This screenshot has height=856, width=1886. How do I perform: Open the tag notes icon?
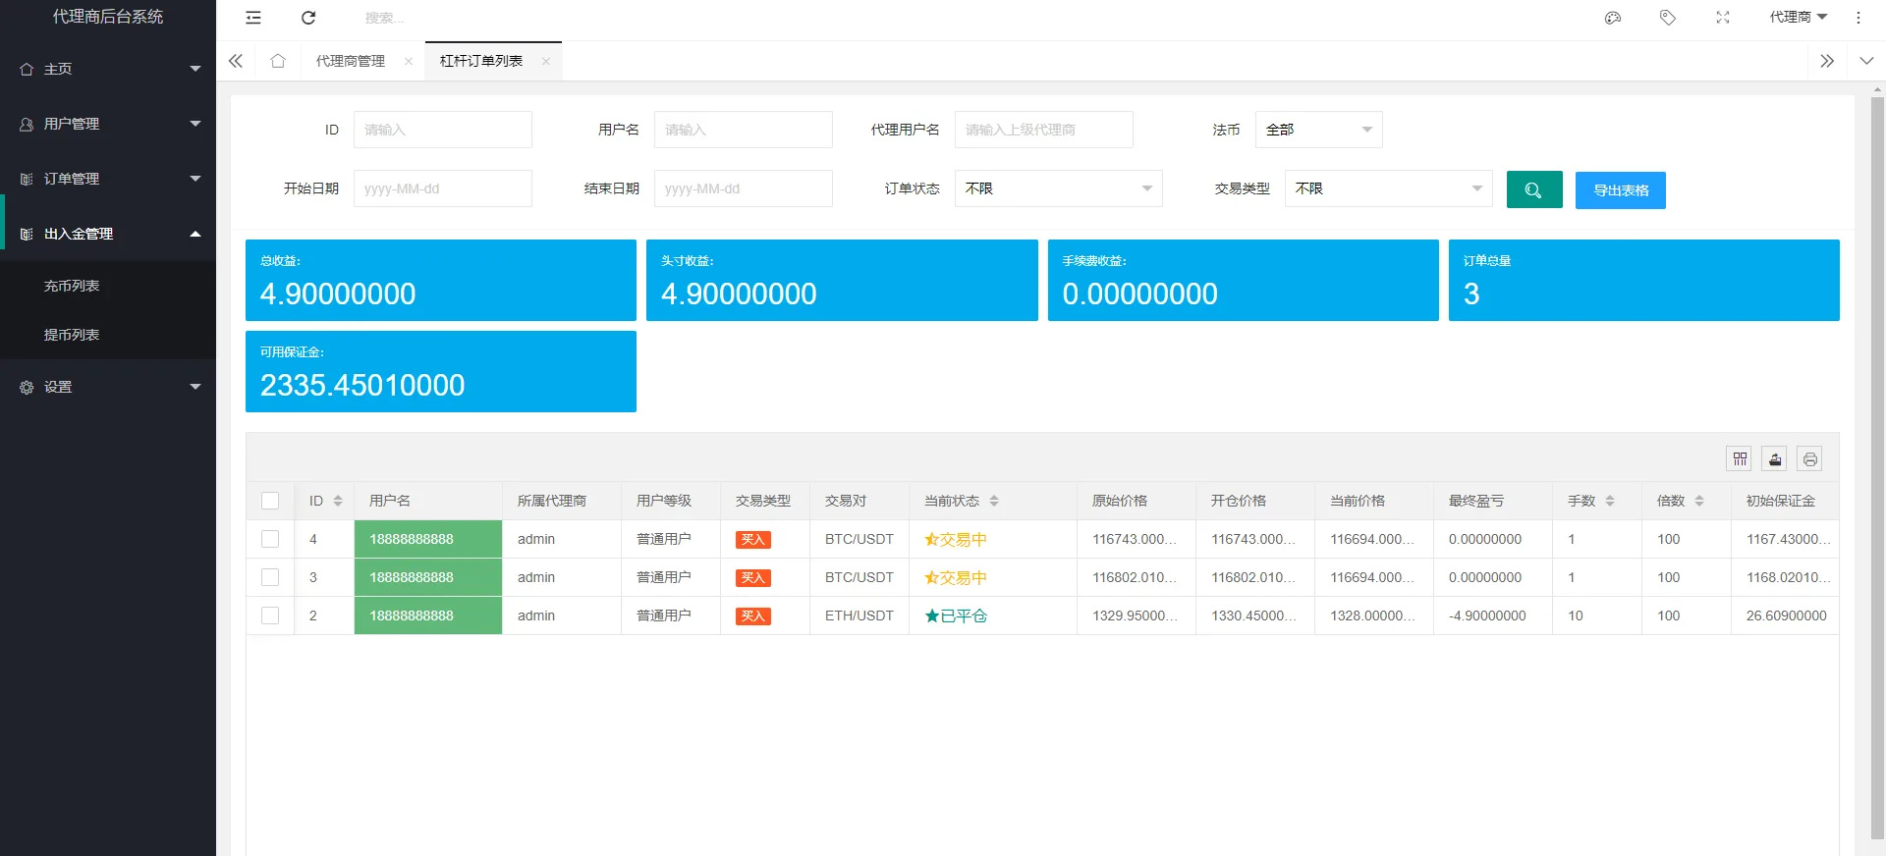coord(1668,18)
